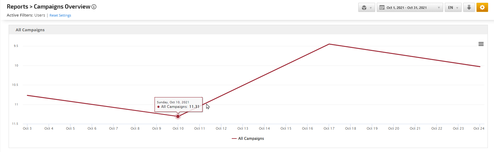Viewport: 494px width, 152px height.
Task: Click the Oct 3 x-axis label
Action: tap(27, 128)
